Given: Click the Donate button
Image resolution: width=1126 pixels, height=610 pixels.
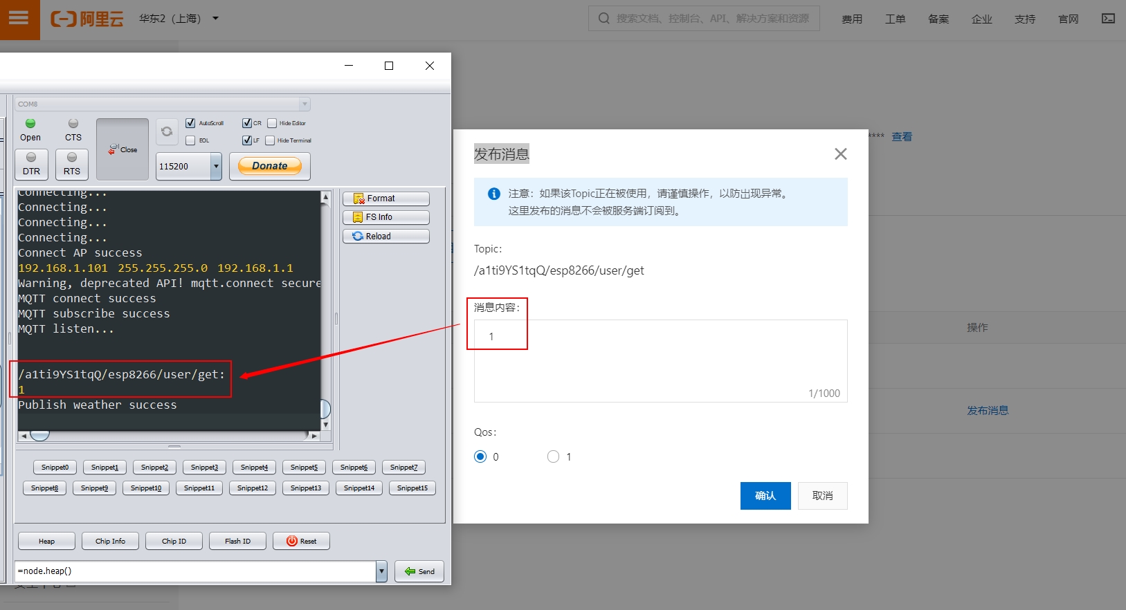Looking at the screenshot, I should [x=270, y=166].
